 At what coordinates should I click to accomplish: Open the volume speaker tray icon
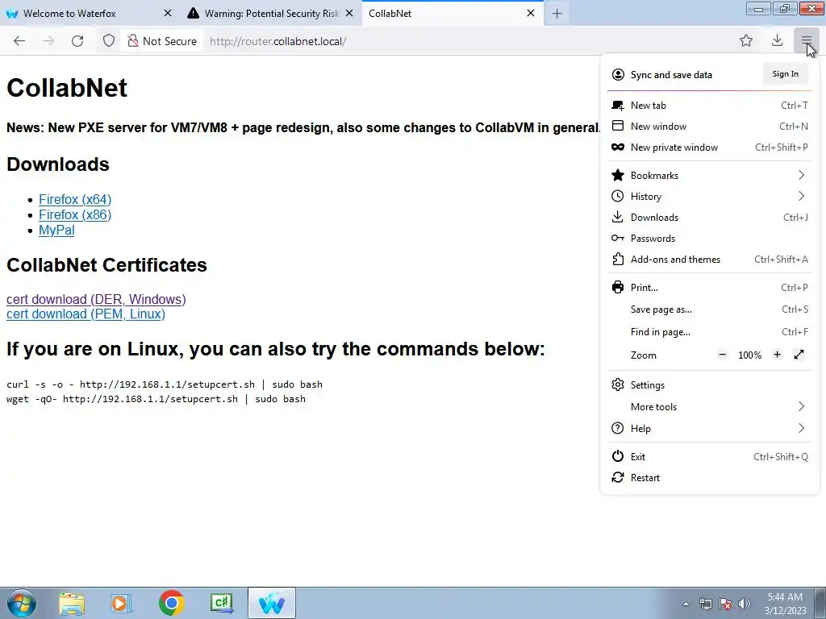744,604
